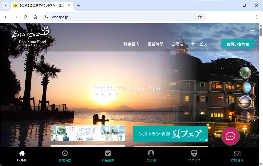Click the お問い合わせ button

point(238,44)
